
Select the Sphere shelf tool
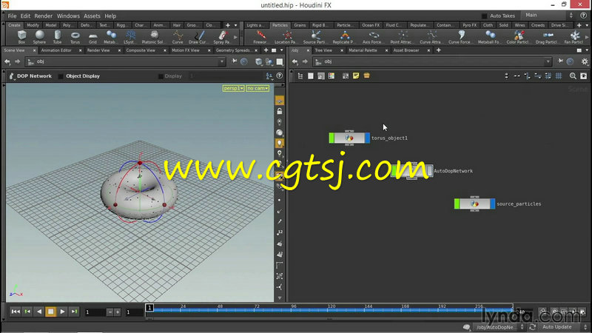coord(39,37)
